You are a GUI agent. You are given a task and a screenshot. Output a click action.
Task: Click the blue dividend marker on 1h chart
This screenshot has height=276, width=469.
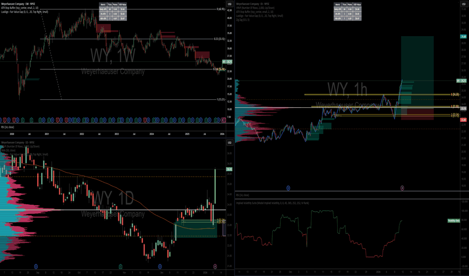(288, 188)
